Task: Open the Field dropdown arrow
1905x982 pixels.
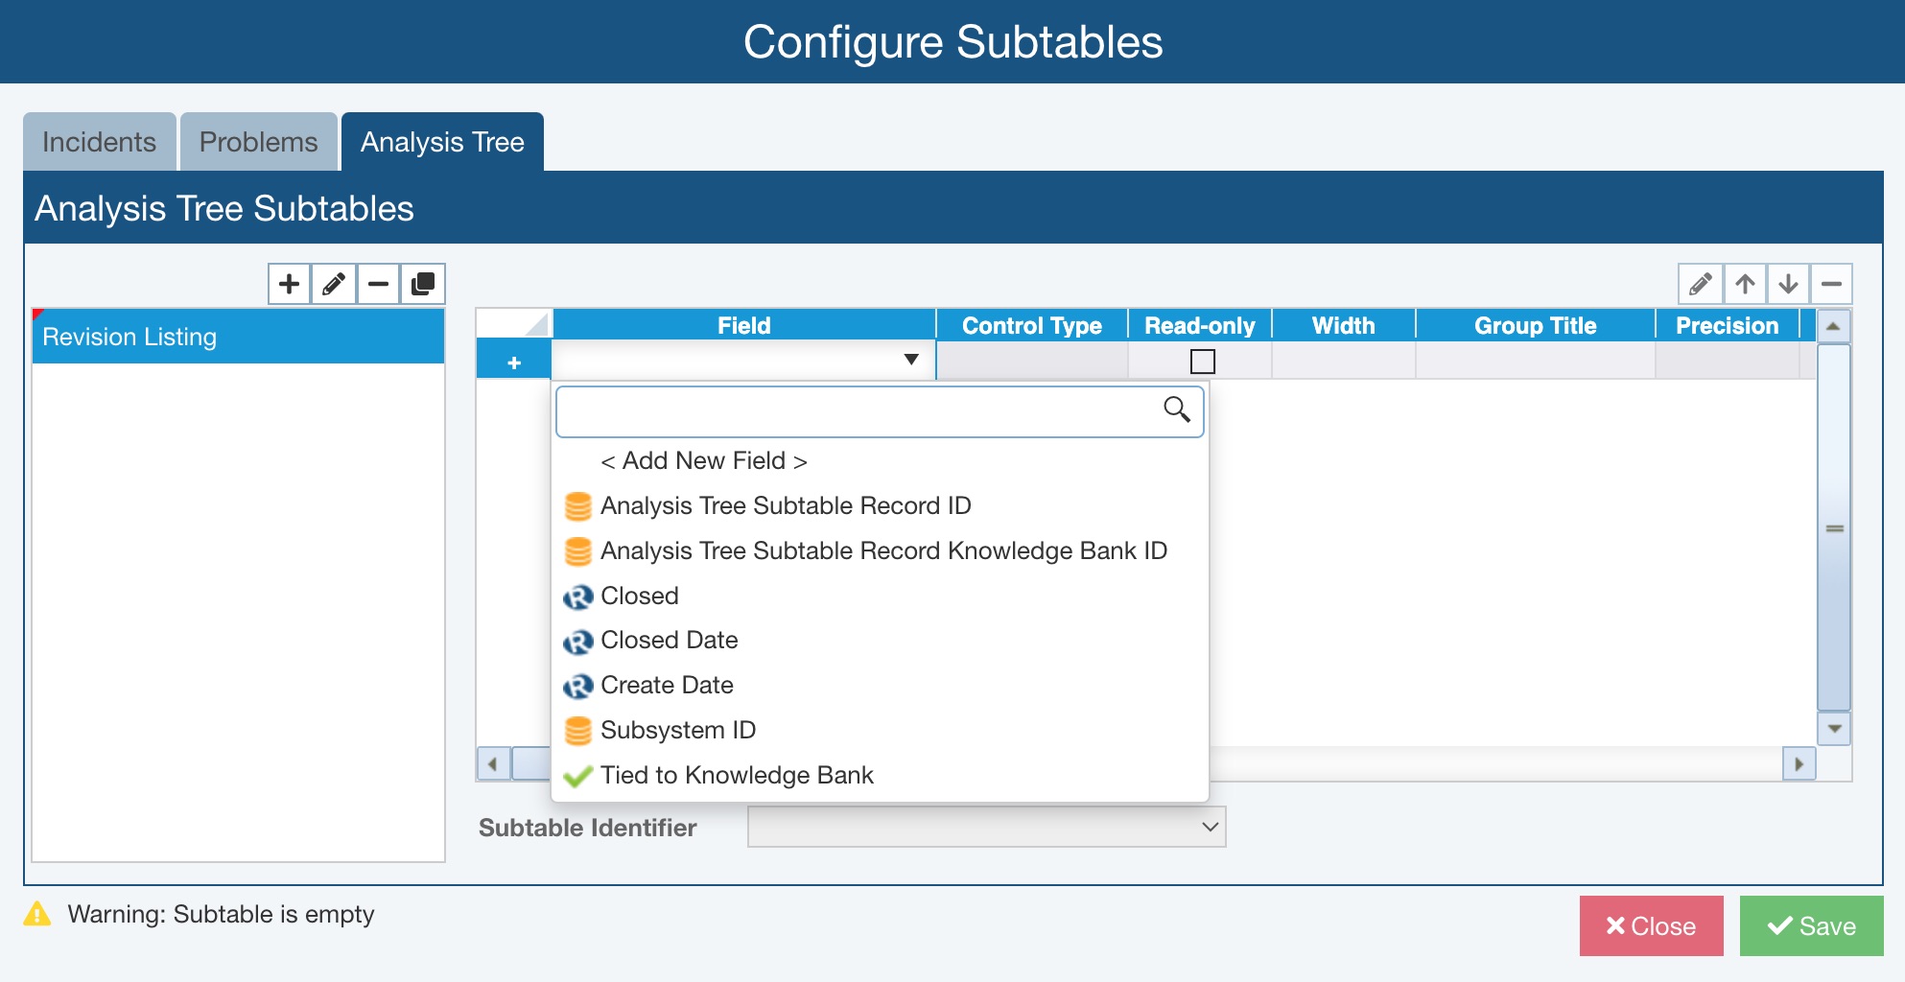Action: click(x=911, y=360)
